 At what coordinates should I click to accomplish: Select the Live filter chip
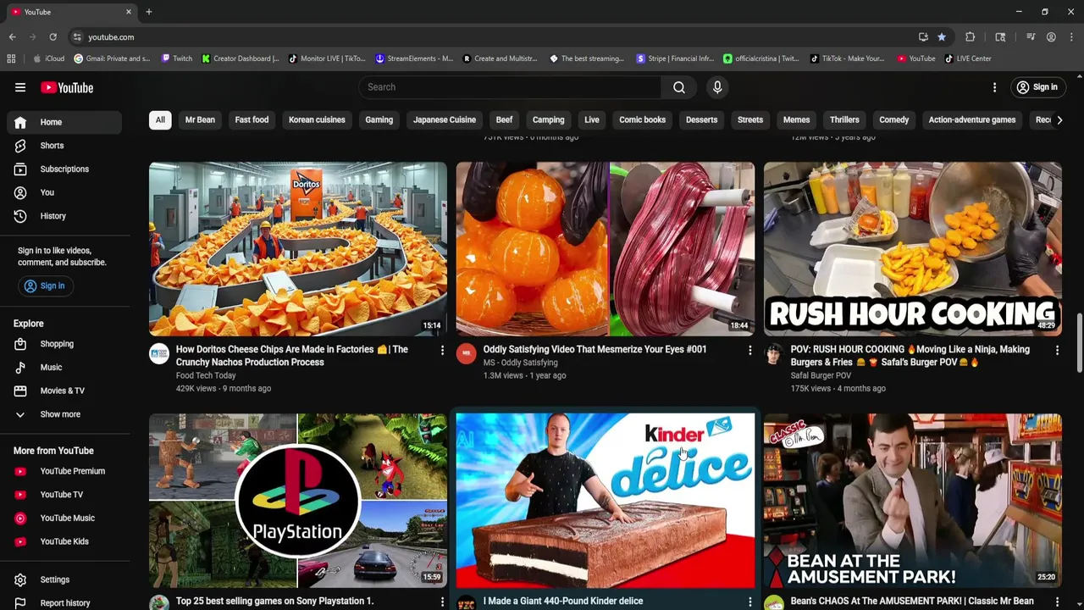(x=592, y=119)
